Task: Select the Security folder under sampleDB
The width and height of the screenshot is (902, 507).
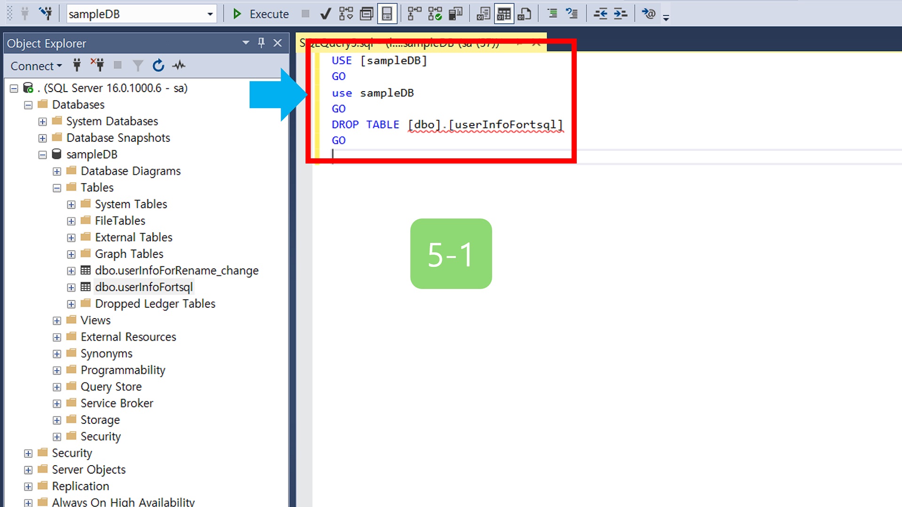Action: pos(100,437)
